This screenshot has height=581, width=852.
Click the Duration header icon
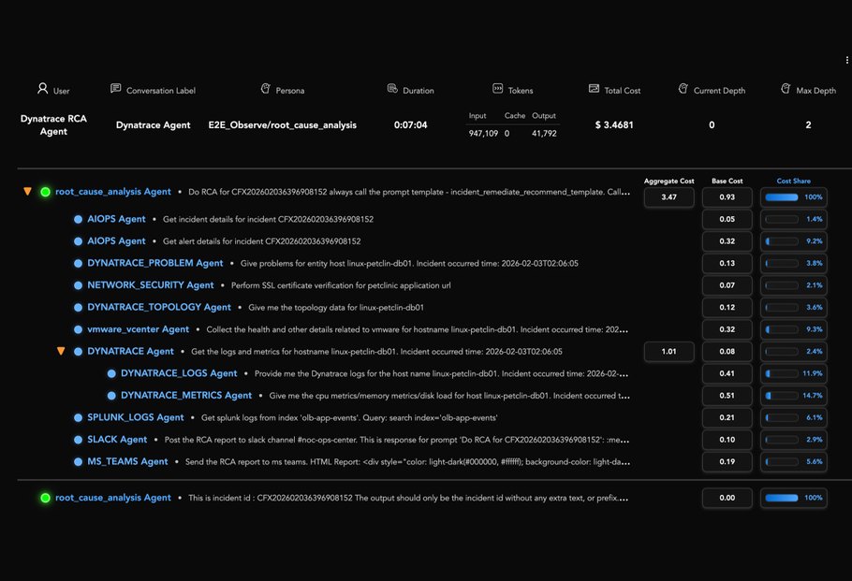point(392,88)
